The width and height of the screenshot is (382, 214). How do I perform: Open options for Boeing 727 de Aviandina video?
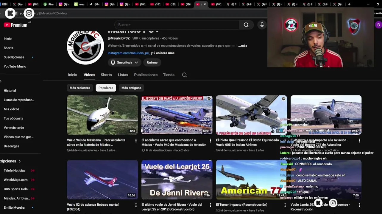pyautogui.click(x=359, y=141)
